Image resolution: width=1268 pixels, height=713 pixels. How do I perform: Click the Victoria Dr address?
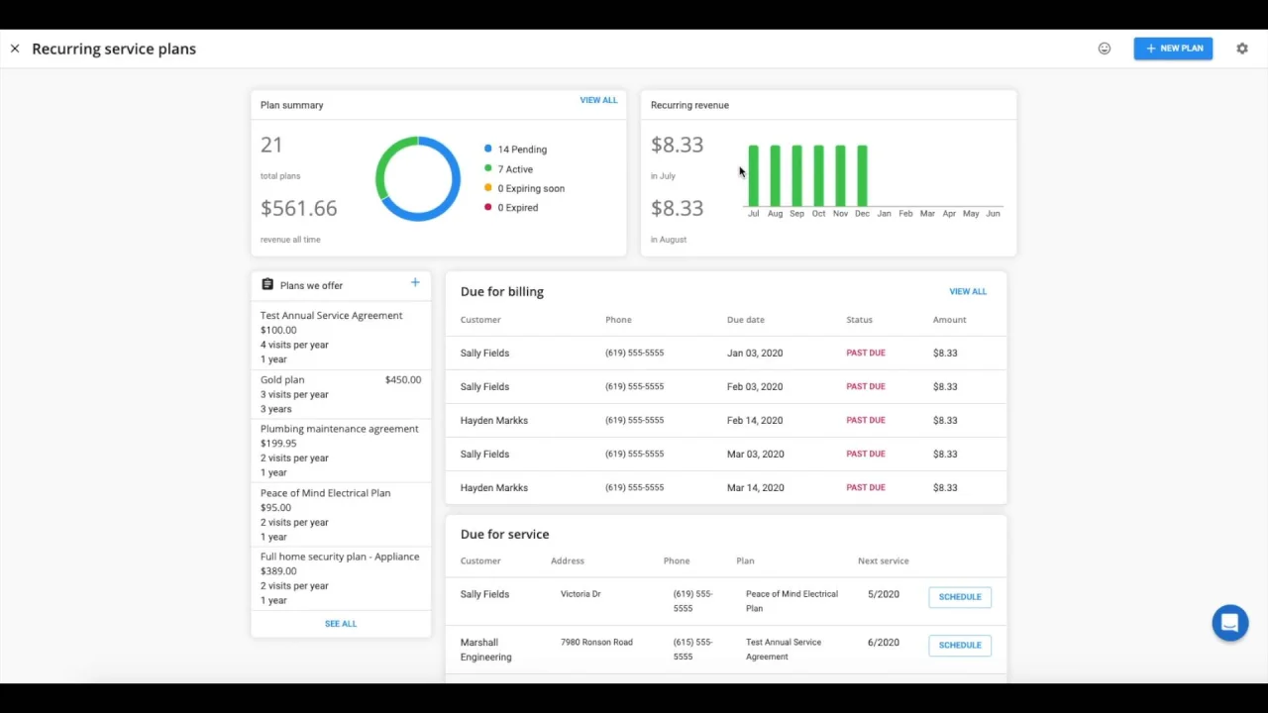(581, 594)
